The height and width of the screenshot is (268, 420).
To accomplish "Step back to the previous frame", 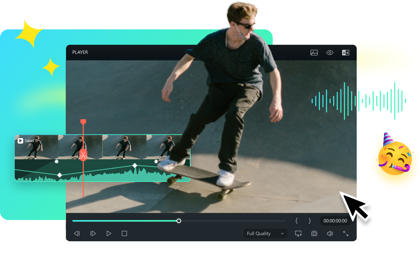I will [x=77, y=233].
